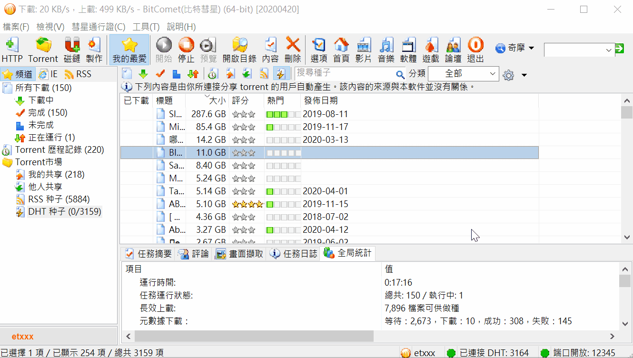Screen dimensions: 633x358
Task: Toggle the blue incomplete filter icon
Action: pos(176,74)
